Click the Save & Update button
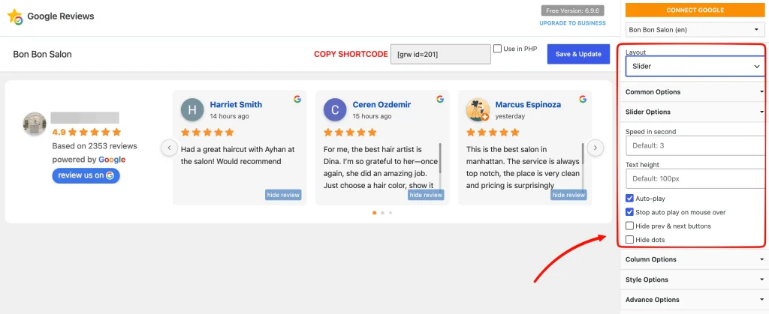This screenshot has height=314, width=769. tap(579, 54)
